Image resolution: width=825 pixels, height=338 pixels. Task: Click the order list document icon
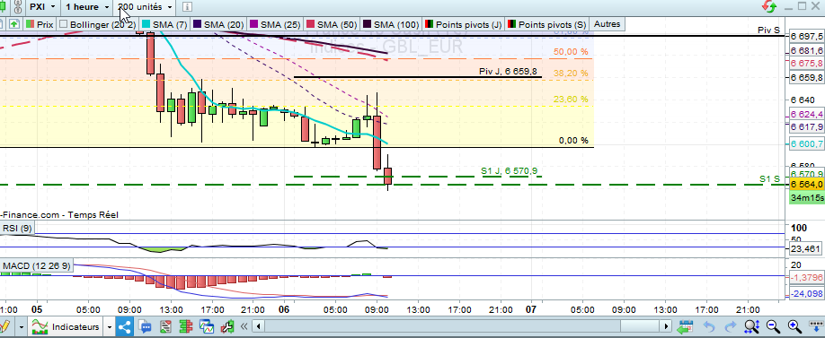point(166,327)
